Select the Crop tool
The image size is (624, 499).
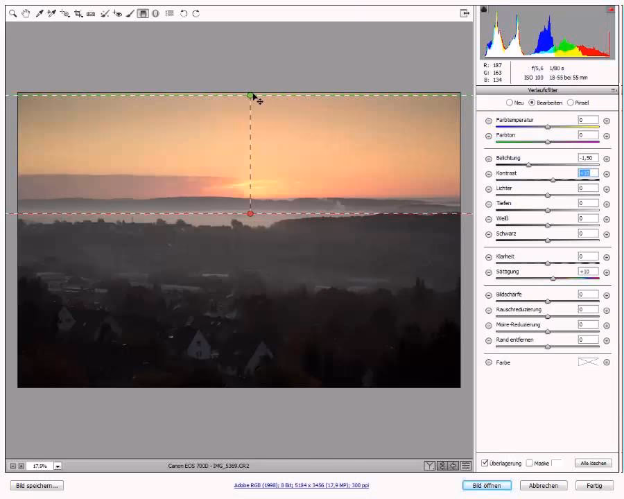pyautogui.click(x=78, y=13)
